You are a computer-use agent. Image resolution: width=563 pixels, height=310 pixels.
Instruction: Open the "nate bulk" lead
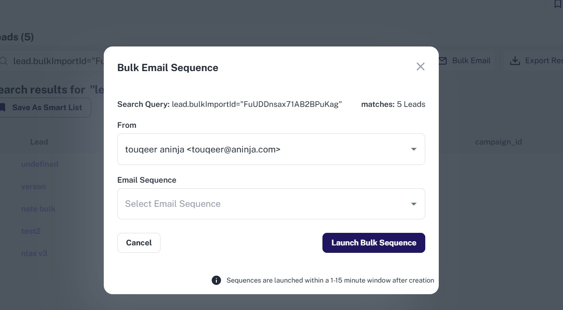click(38, 209)
